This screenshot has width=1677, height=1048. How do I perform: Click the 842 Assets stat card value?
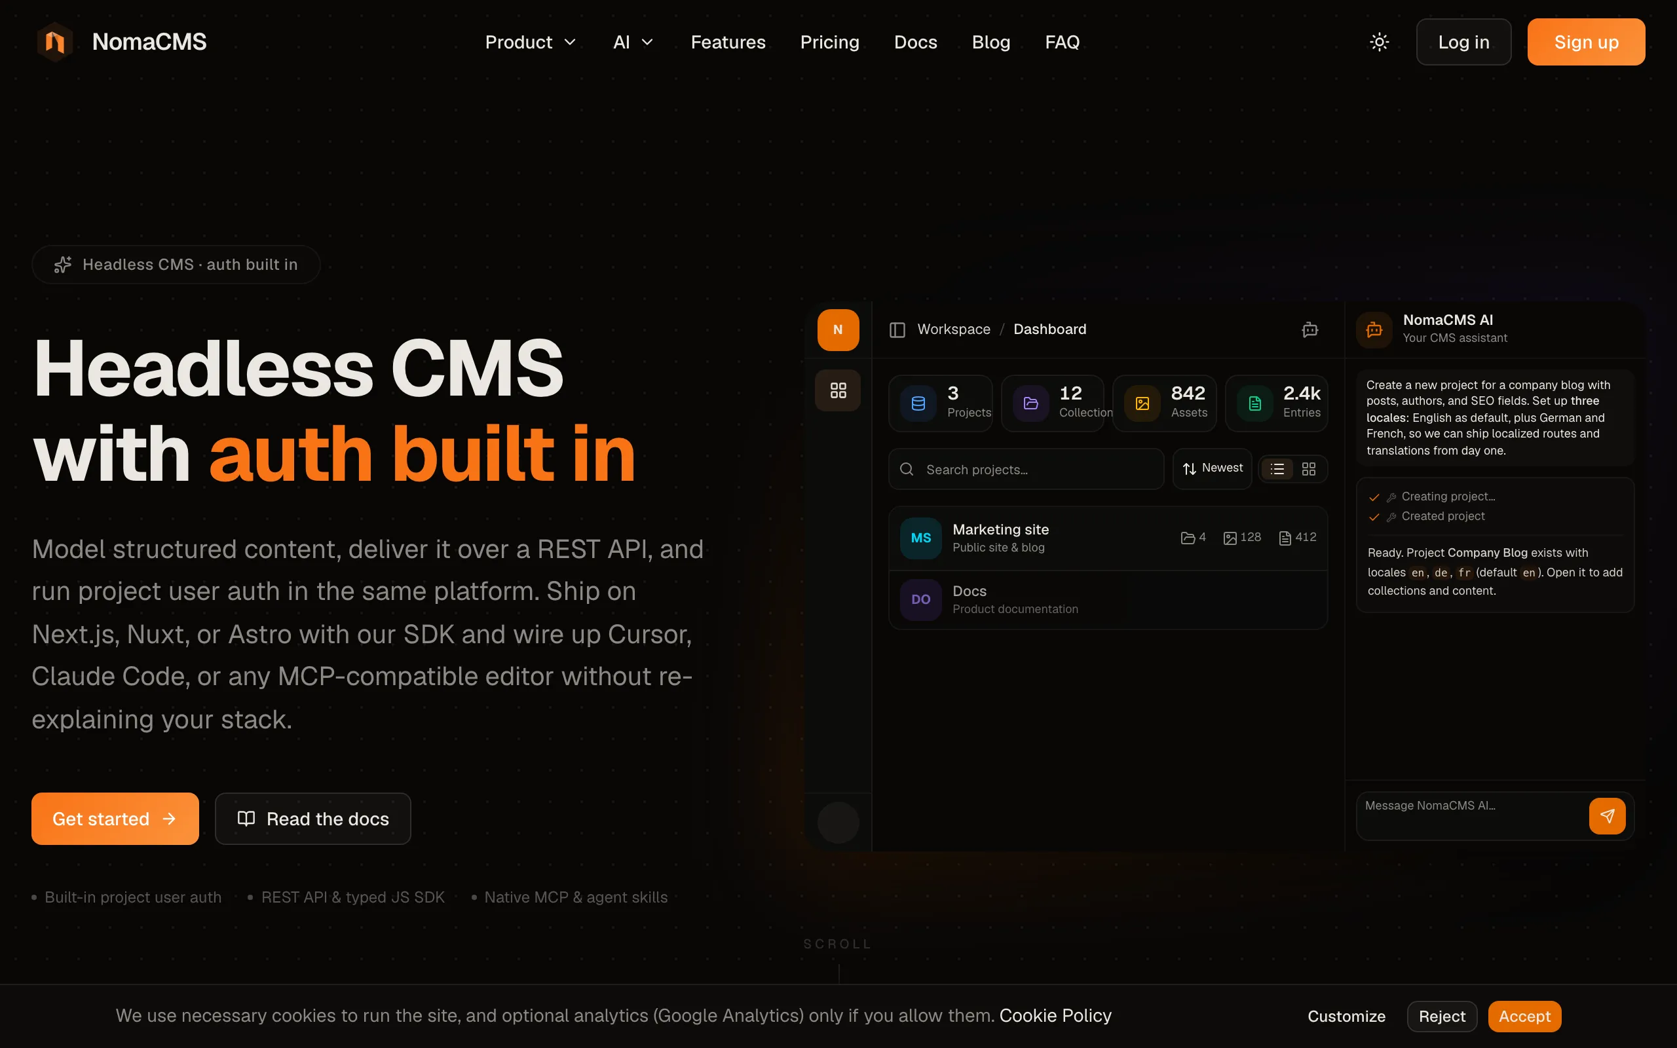click(x=1187, y=393)
